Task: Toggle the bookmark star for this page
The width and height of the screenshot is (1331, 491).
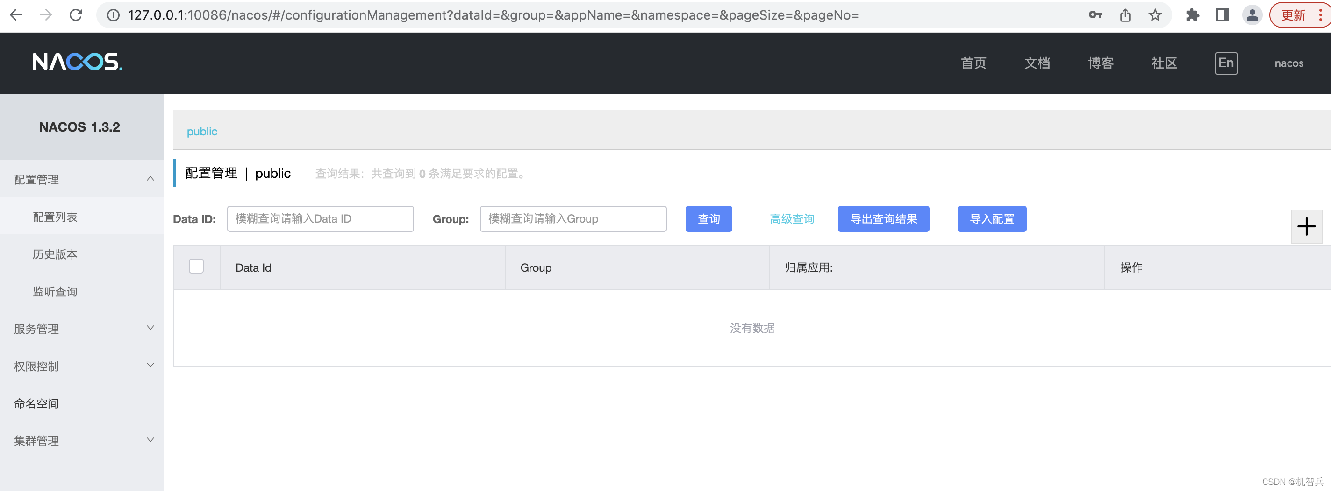Action: coord(1154,14)
